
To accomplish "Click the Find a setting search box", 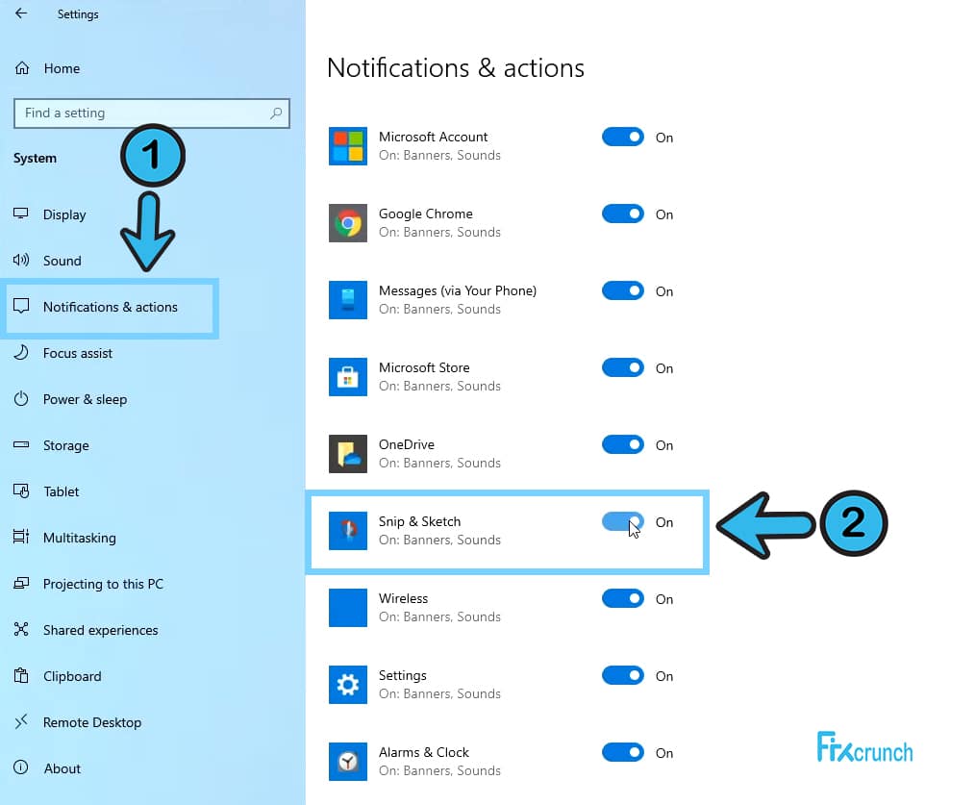I will tap(152, 113).
